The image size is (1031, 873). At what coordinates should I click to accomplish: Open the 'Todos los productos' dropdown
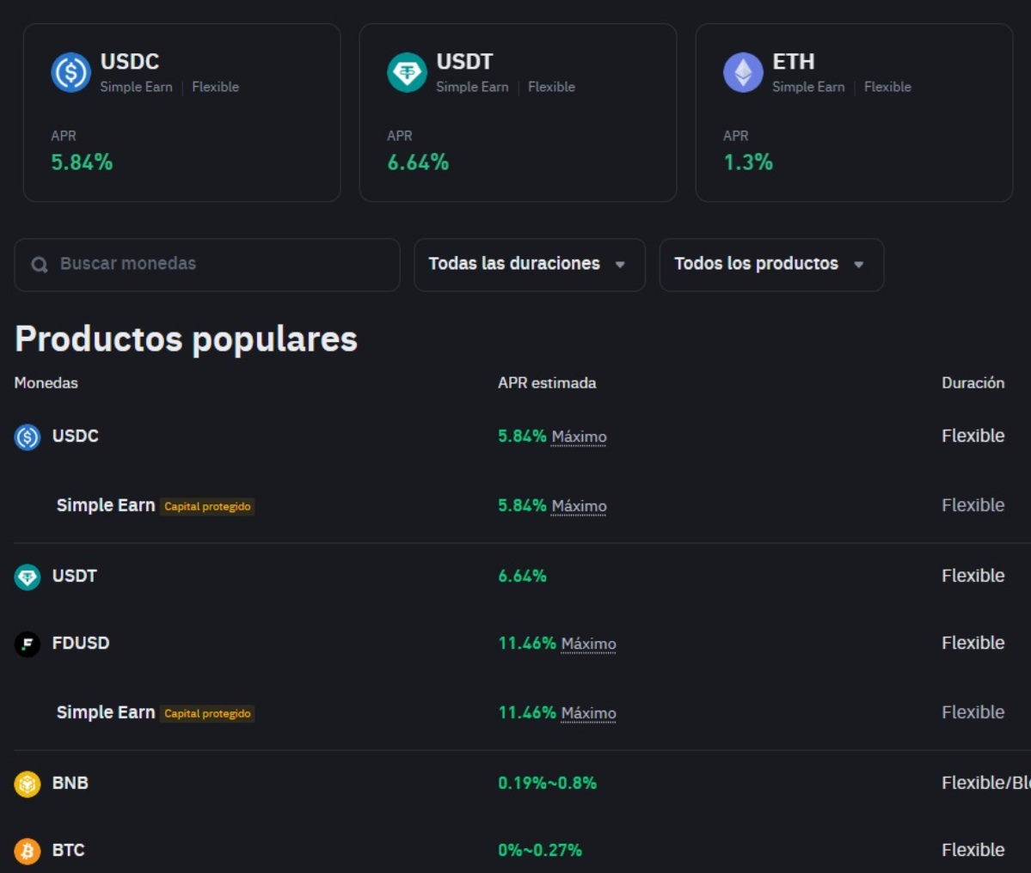(771, 265)
